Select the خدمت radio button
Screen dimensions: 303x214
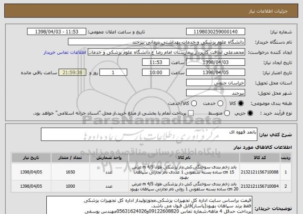click(x=220, y=104)
